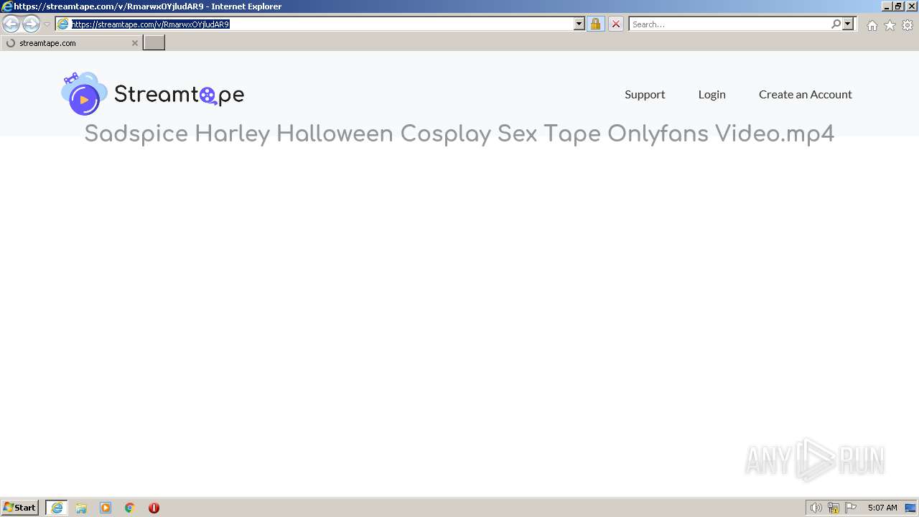The height and width of the screenshot is (517, 919).
Task: Open a new blank tab
Action: click(x=154, y=43)
